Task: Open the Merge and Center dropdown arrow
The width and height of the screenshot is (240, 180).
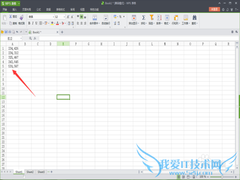Action: [99, 24]
